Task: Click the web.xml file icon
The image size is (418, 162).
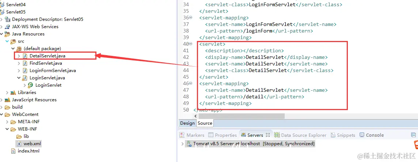Action: point(19,144)
